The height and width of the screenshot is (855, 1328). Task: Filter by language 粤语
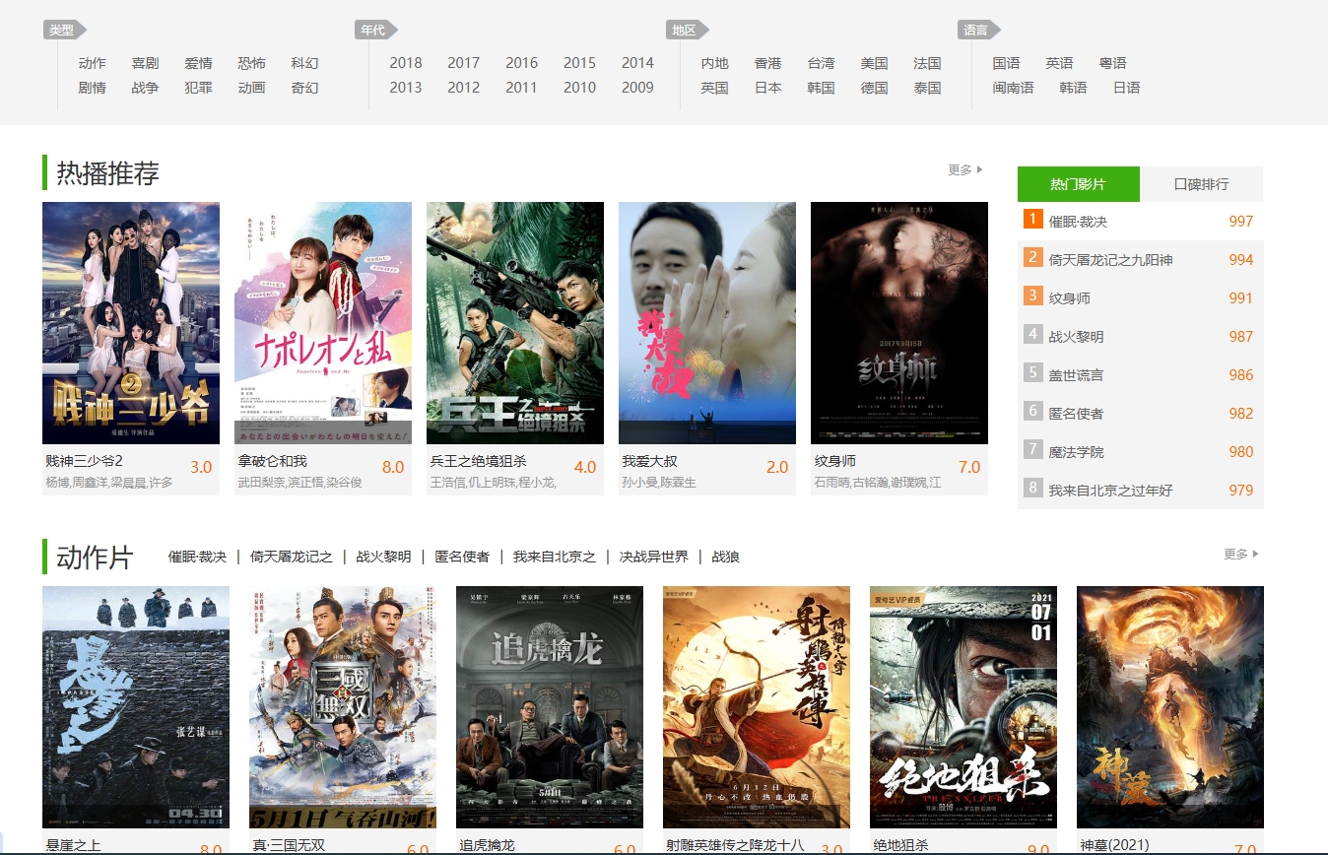(x=1113, y=63)
